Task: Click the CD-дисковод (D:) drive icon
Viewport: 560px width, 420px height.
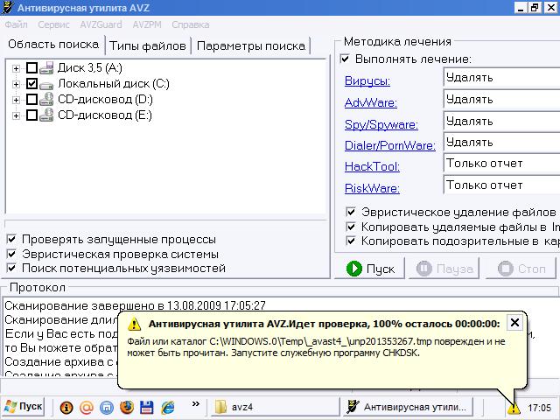Action: click(46, 99)
